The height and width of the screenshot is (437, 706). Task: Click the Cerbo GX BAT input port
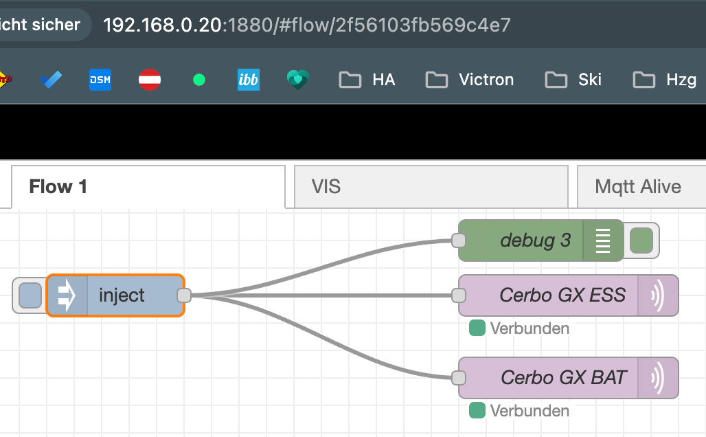(458, 378)
